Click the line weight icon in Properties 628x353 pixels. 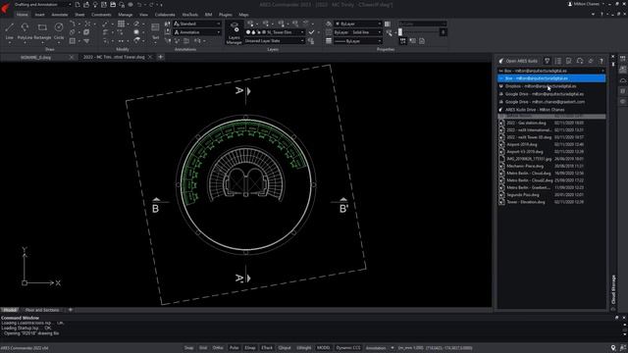[329, 41]
